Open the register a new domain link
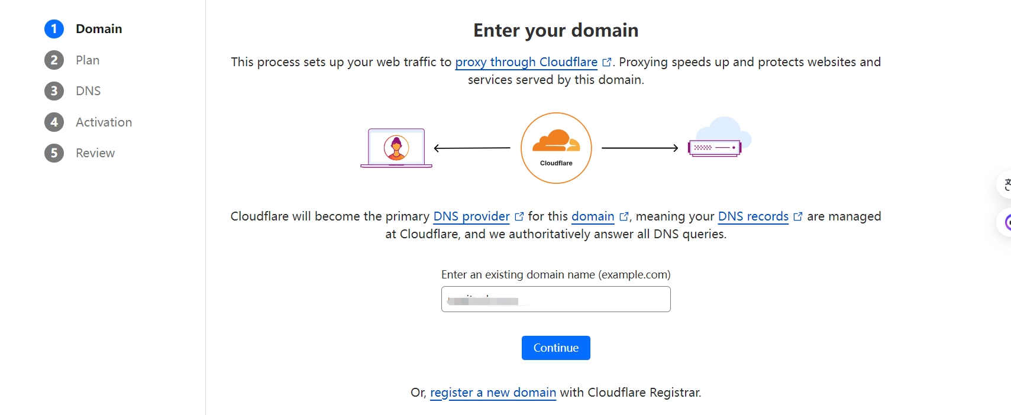 point(493,393)
